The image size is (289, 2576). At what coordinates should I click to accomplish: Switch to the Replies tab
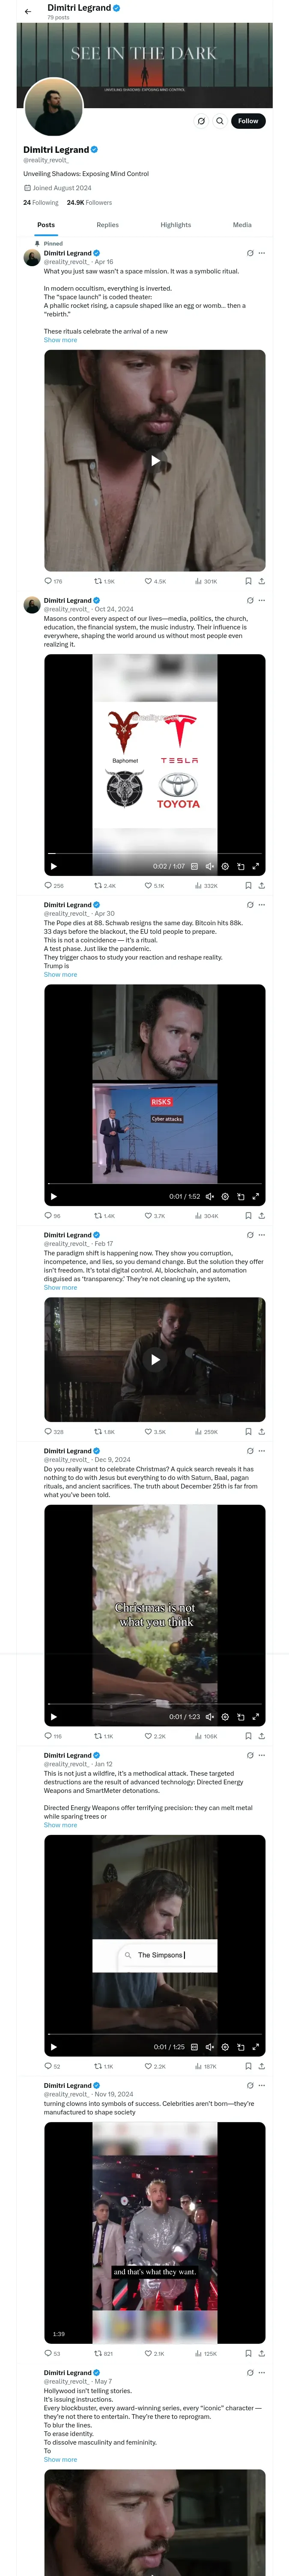click(x=107, y=225)
